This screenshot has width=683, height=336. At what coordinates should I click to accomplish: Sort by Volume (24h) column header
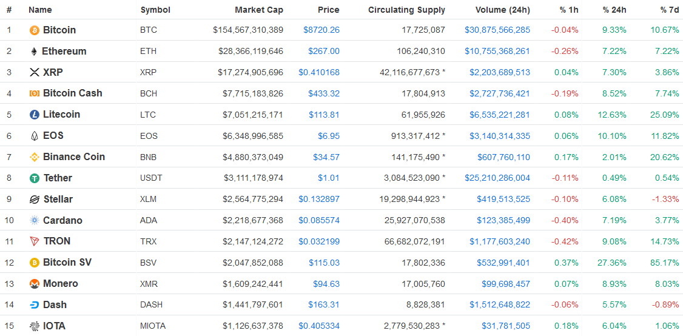tap(502, 10)
